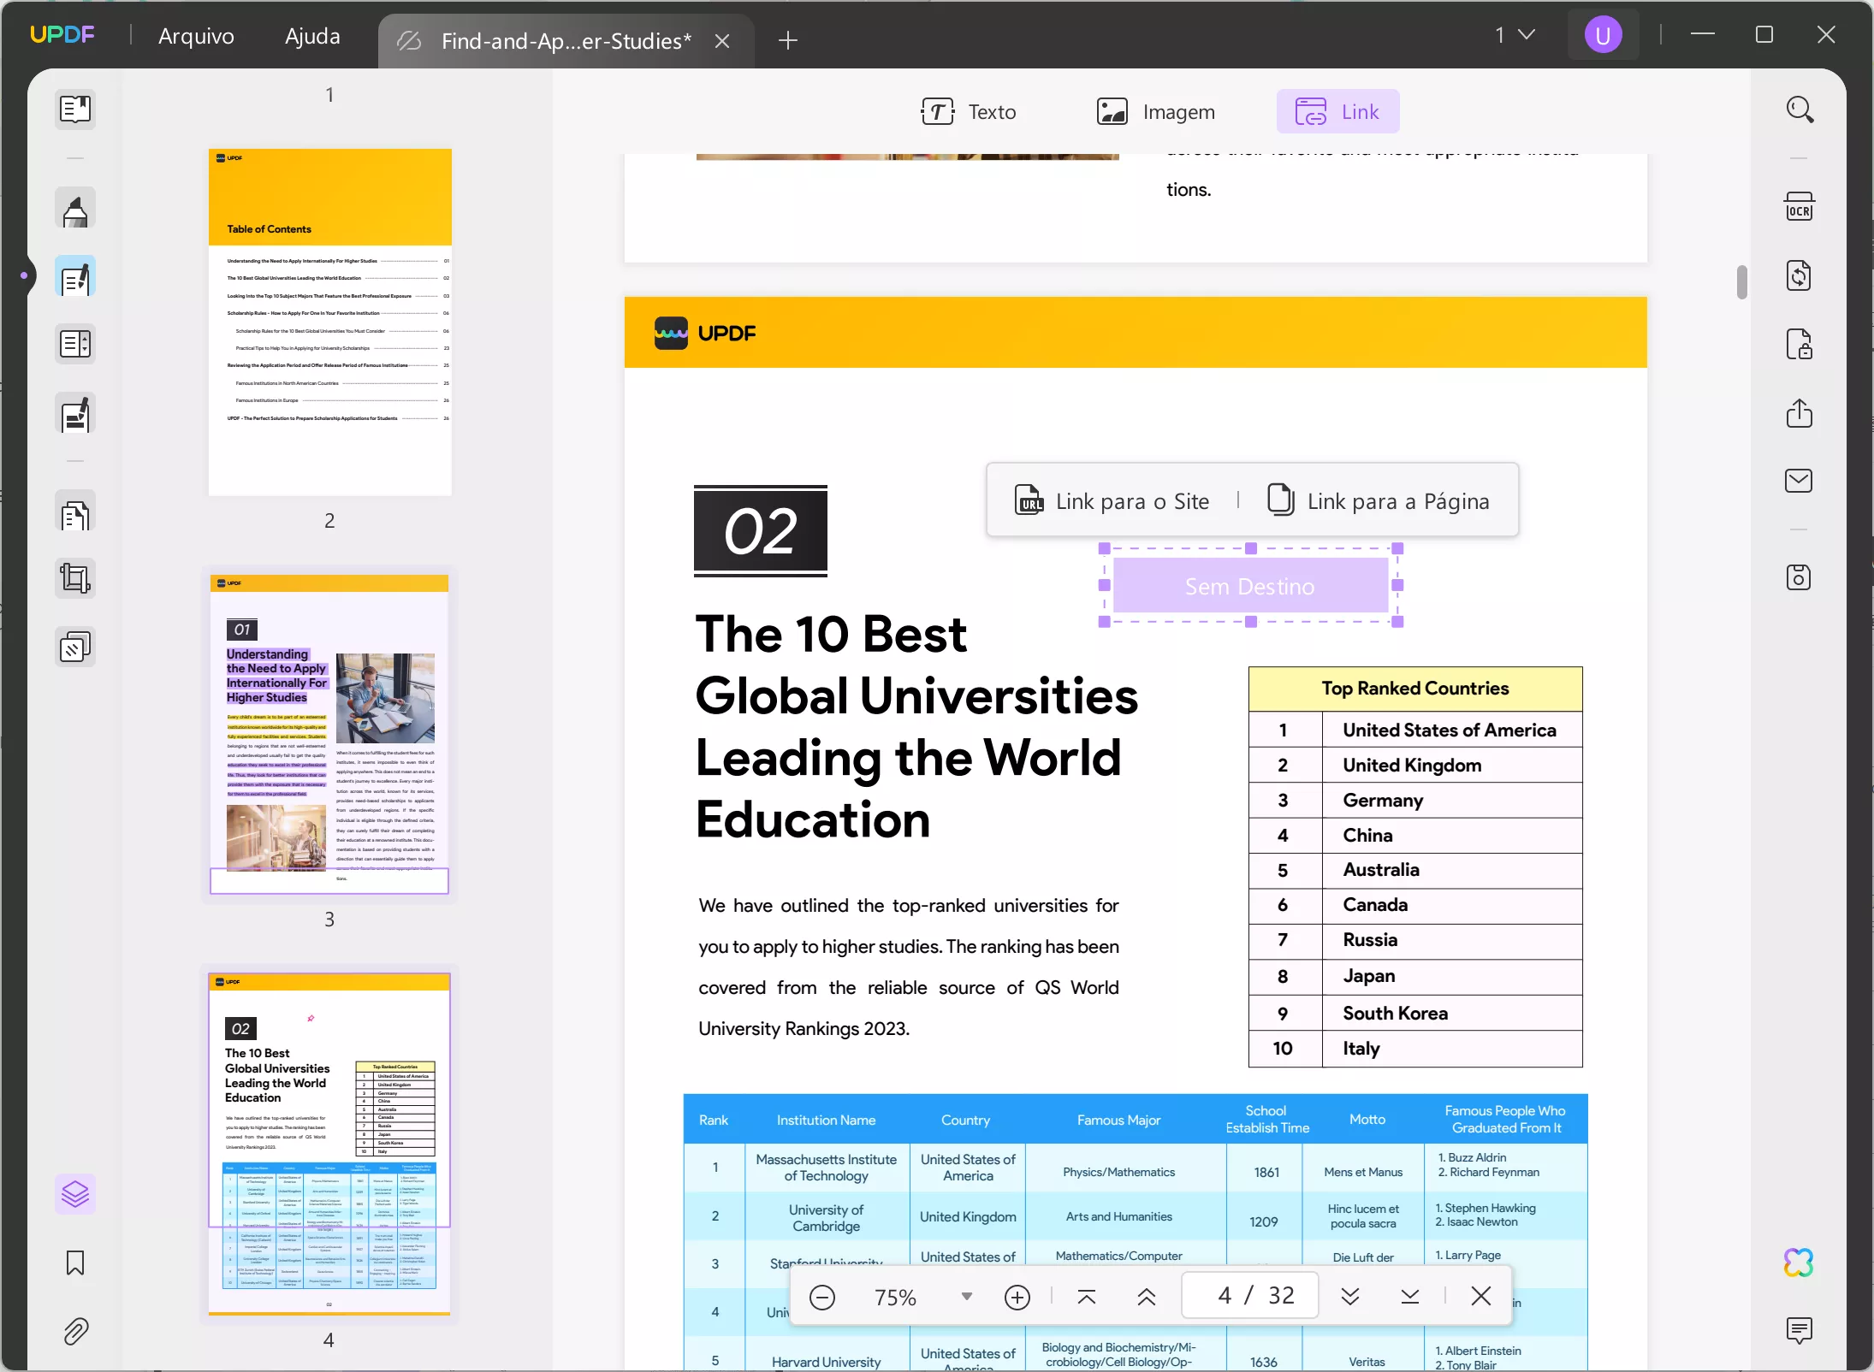
Task: Click the Share export icon
Action: click(x=1799, y=413)
